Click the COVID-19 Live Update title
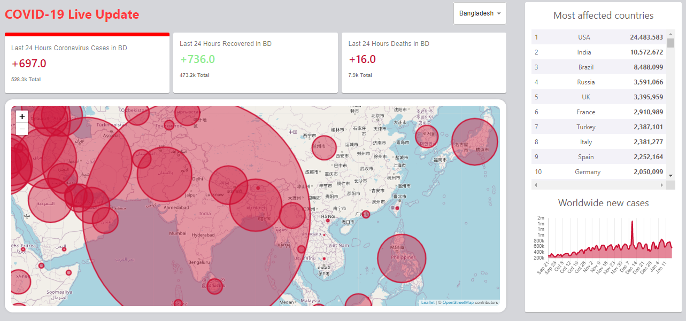The image size is (686, 321). [x=72, y=14]
